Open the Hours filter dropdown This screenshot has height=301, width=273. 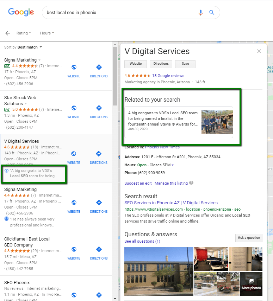pos(47,33)
